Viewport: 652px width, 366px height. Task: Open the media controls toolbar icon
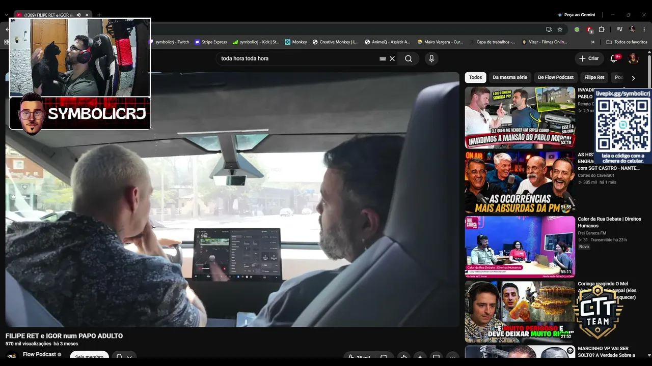pyautogui.click(x=620, y=29)
